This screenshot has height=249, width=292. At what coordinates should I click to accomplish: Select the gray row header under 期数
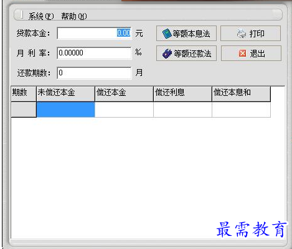(x=24, y=110)
